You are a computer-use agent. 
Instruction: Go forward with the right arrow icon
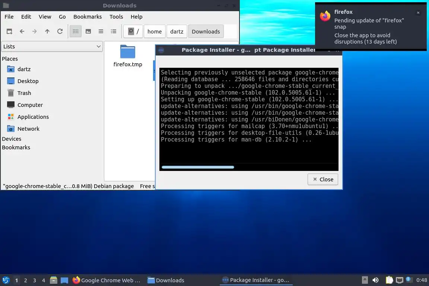pyautogui.click(x=35, y=32)
